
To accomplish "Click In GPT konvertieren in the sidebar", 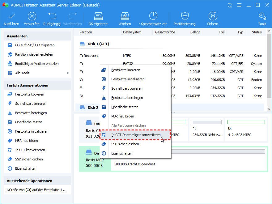I will click(x=30, y=150).
